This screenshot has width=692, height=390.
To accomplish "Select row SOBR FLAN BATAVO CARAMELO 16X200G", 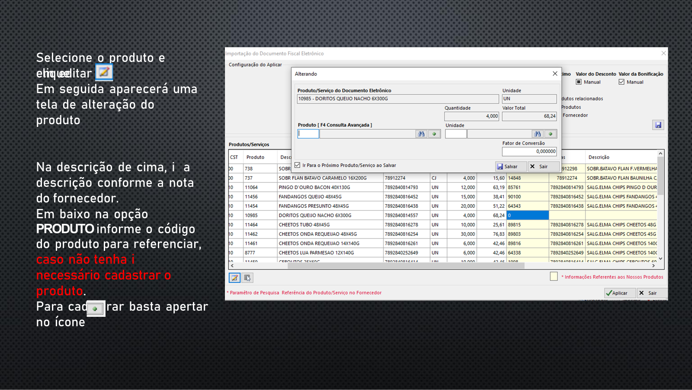I will pyautogui.click(x=443, y=178).
